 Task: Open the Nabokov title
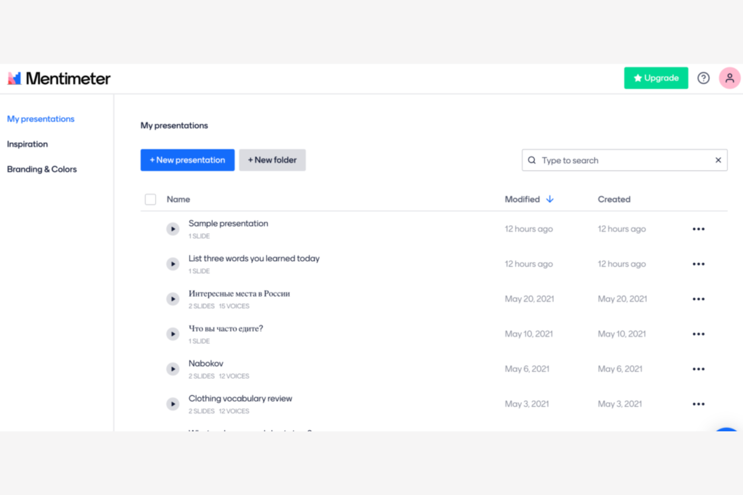[x=206, y=364]
